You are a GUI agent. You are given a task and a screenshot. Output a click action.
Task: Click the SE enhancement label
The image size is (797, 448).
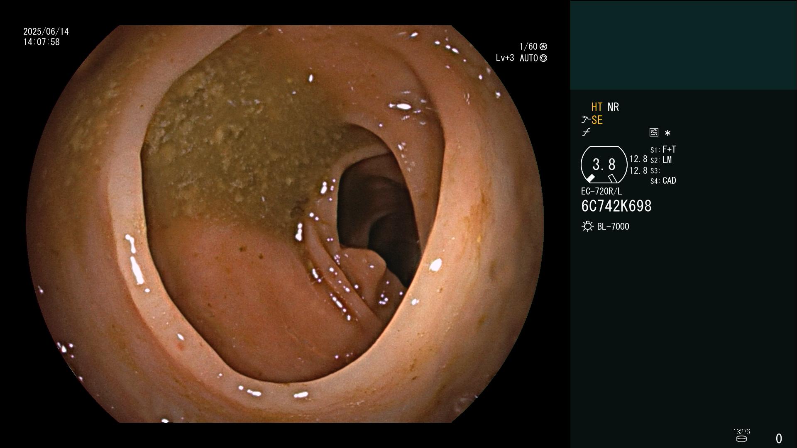point(597,120)
